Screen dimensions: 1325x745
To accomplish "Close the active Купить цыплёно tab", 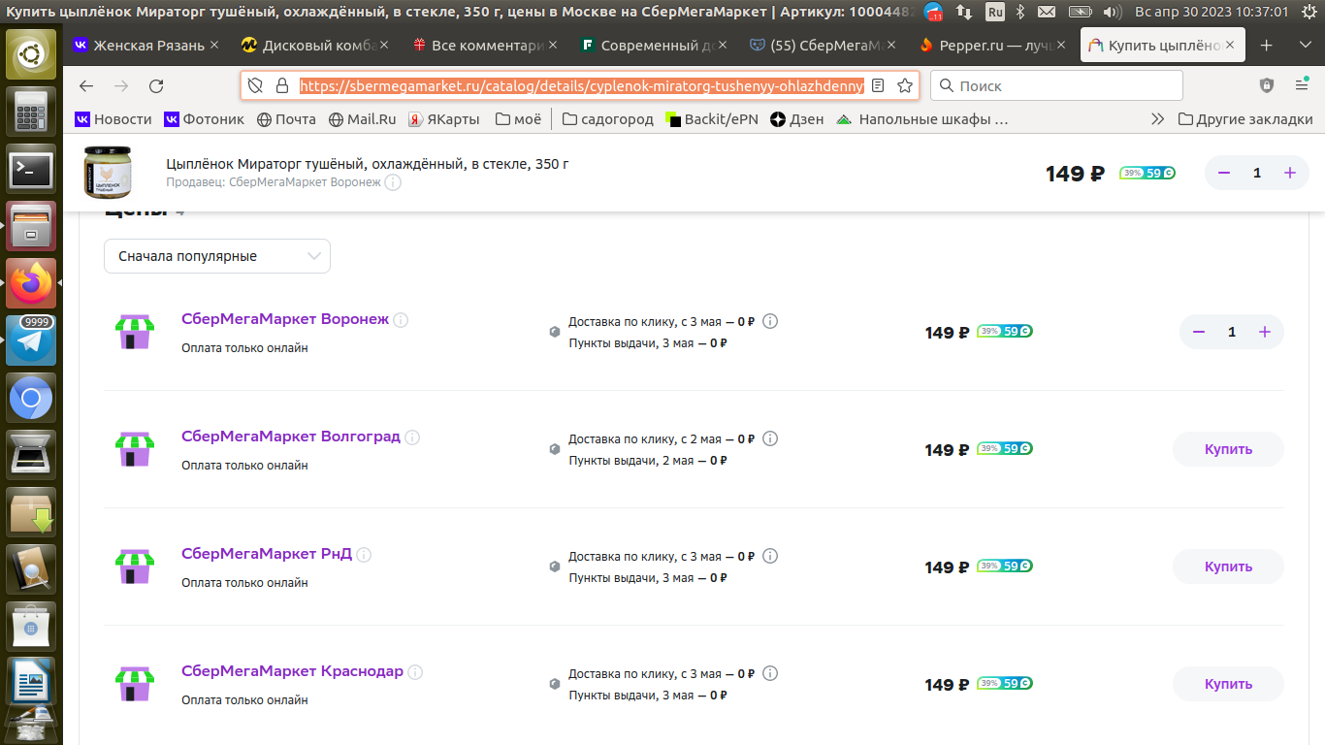I will point(1230,46).
